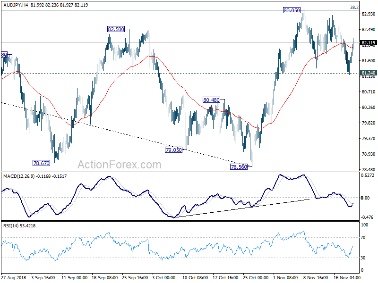
Task: Select the 25 Oct 00:00 time marker
Action: [256, 277]
